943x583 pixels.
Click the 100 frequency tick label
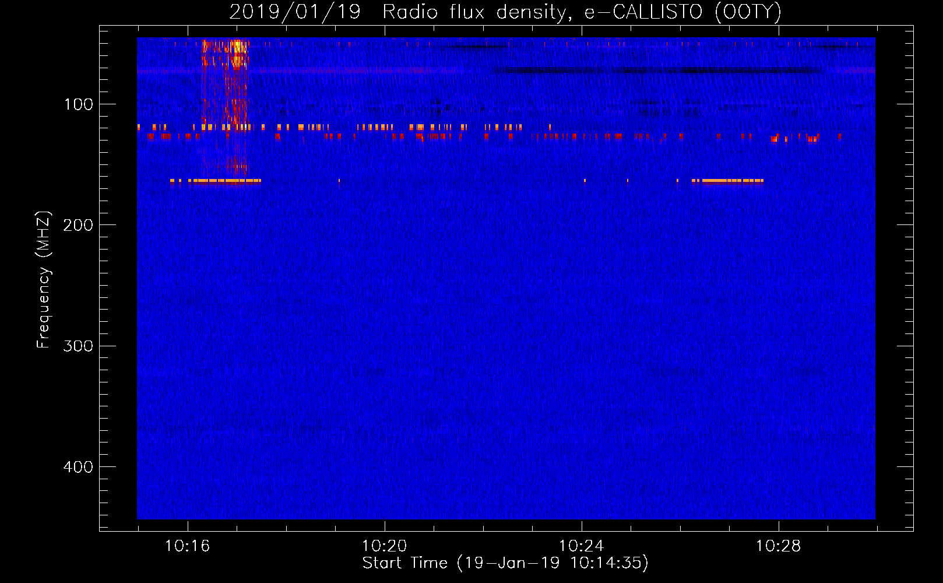(x=79, y=104)
